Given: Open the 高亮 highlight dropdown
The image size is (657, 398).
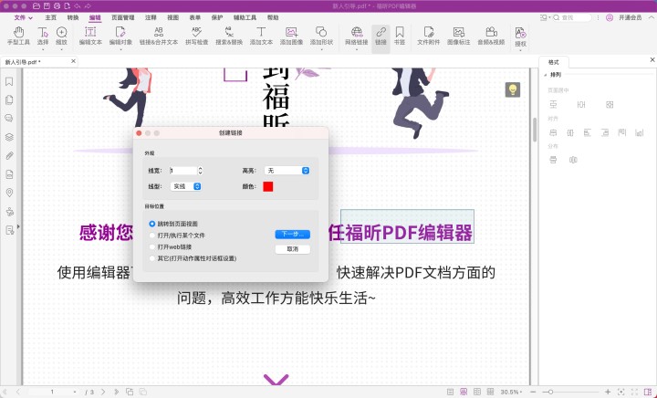Looking at the screenshot, I should point(287,171).
